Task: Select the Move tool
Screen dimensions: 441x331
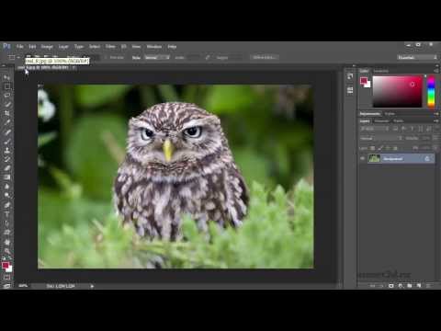Action: (7, 77)
